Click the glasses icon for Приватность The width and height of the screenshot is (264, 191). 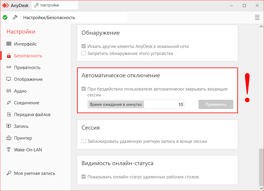coord(9,68)
